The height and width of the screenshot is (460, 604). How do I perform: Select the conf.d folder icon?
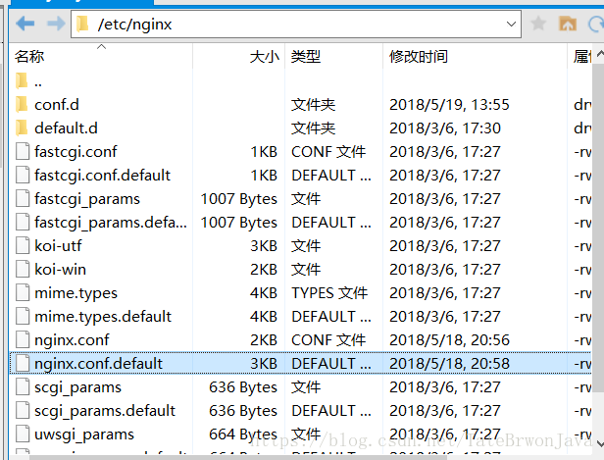click(x=22, y=104)
